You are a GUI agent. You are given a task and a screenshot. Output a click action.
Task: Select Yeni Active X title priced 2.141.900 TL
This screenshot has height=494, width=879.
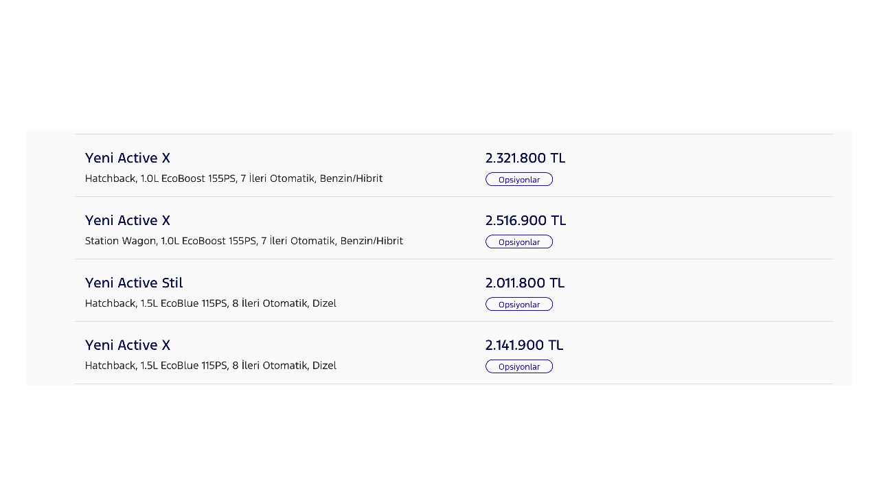point(128,345)
